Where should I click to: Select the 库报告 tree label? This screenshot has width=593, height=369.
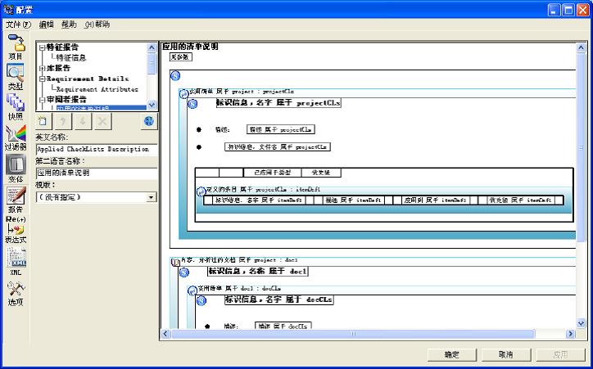click(x=58, y=69)
